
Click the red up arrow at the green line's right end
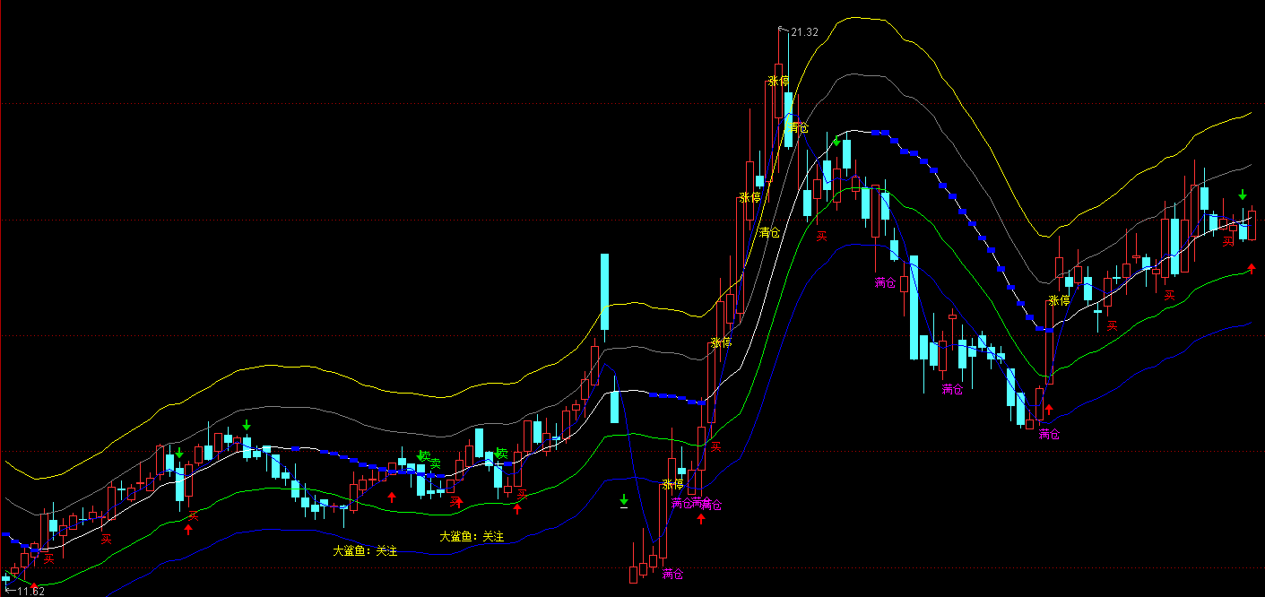tap(1252, 267)
